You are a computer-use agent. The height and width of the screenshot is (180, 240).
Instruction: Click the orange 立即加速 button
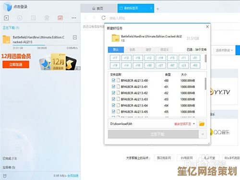[x=16, y=64]
